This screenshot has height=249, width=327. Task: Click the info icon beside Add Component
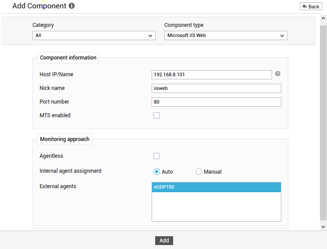tap(72, 6)
